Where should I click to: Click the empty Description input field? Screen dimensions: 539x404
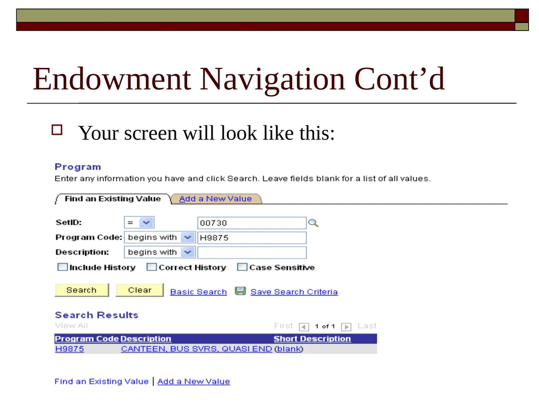(252, 252)
